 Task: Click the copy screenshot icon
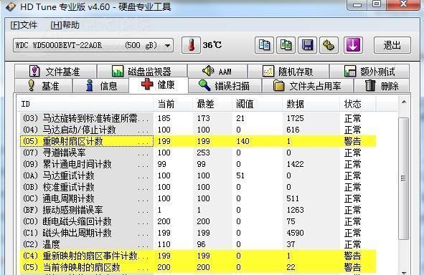coord(286,45)
